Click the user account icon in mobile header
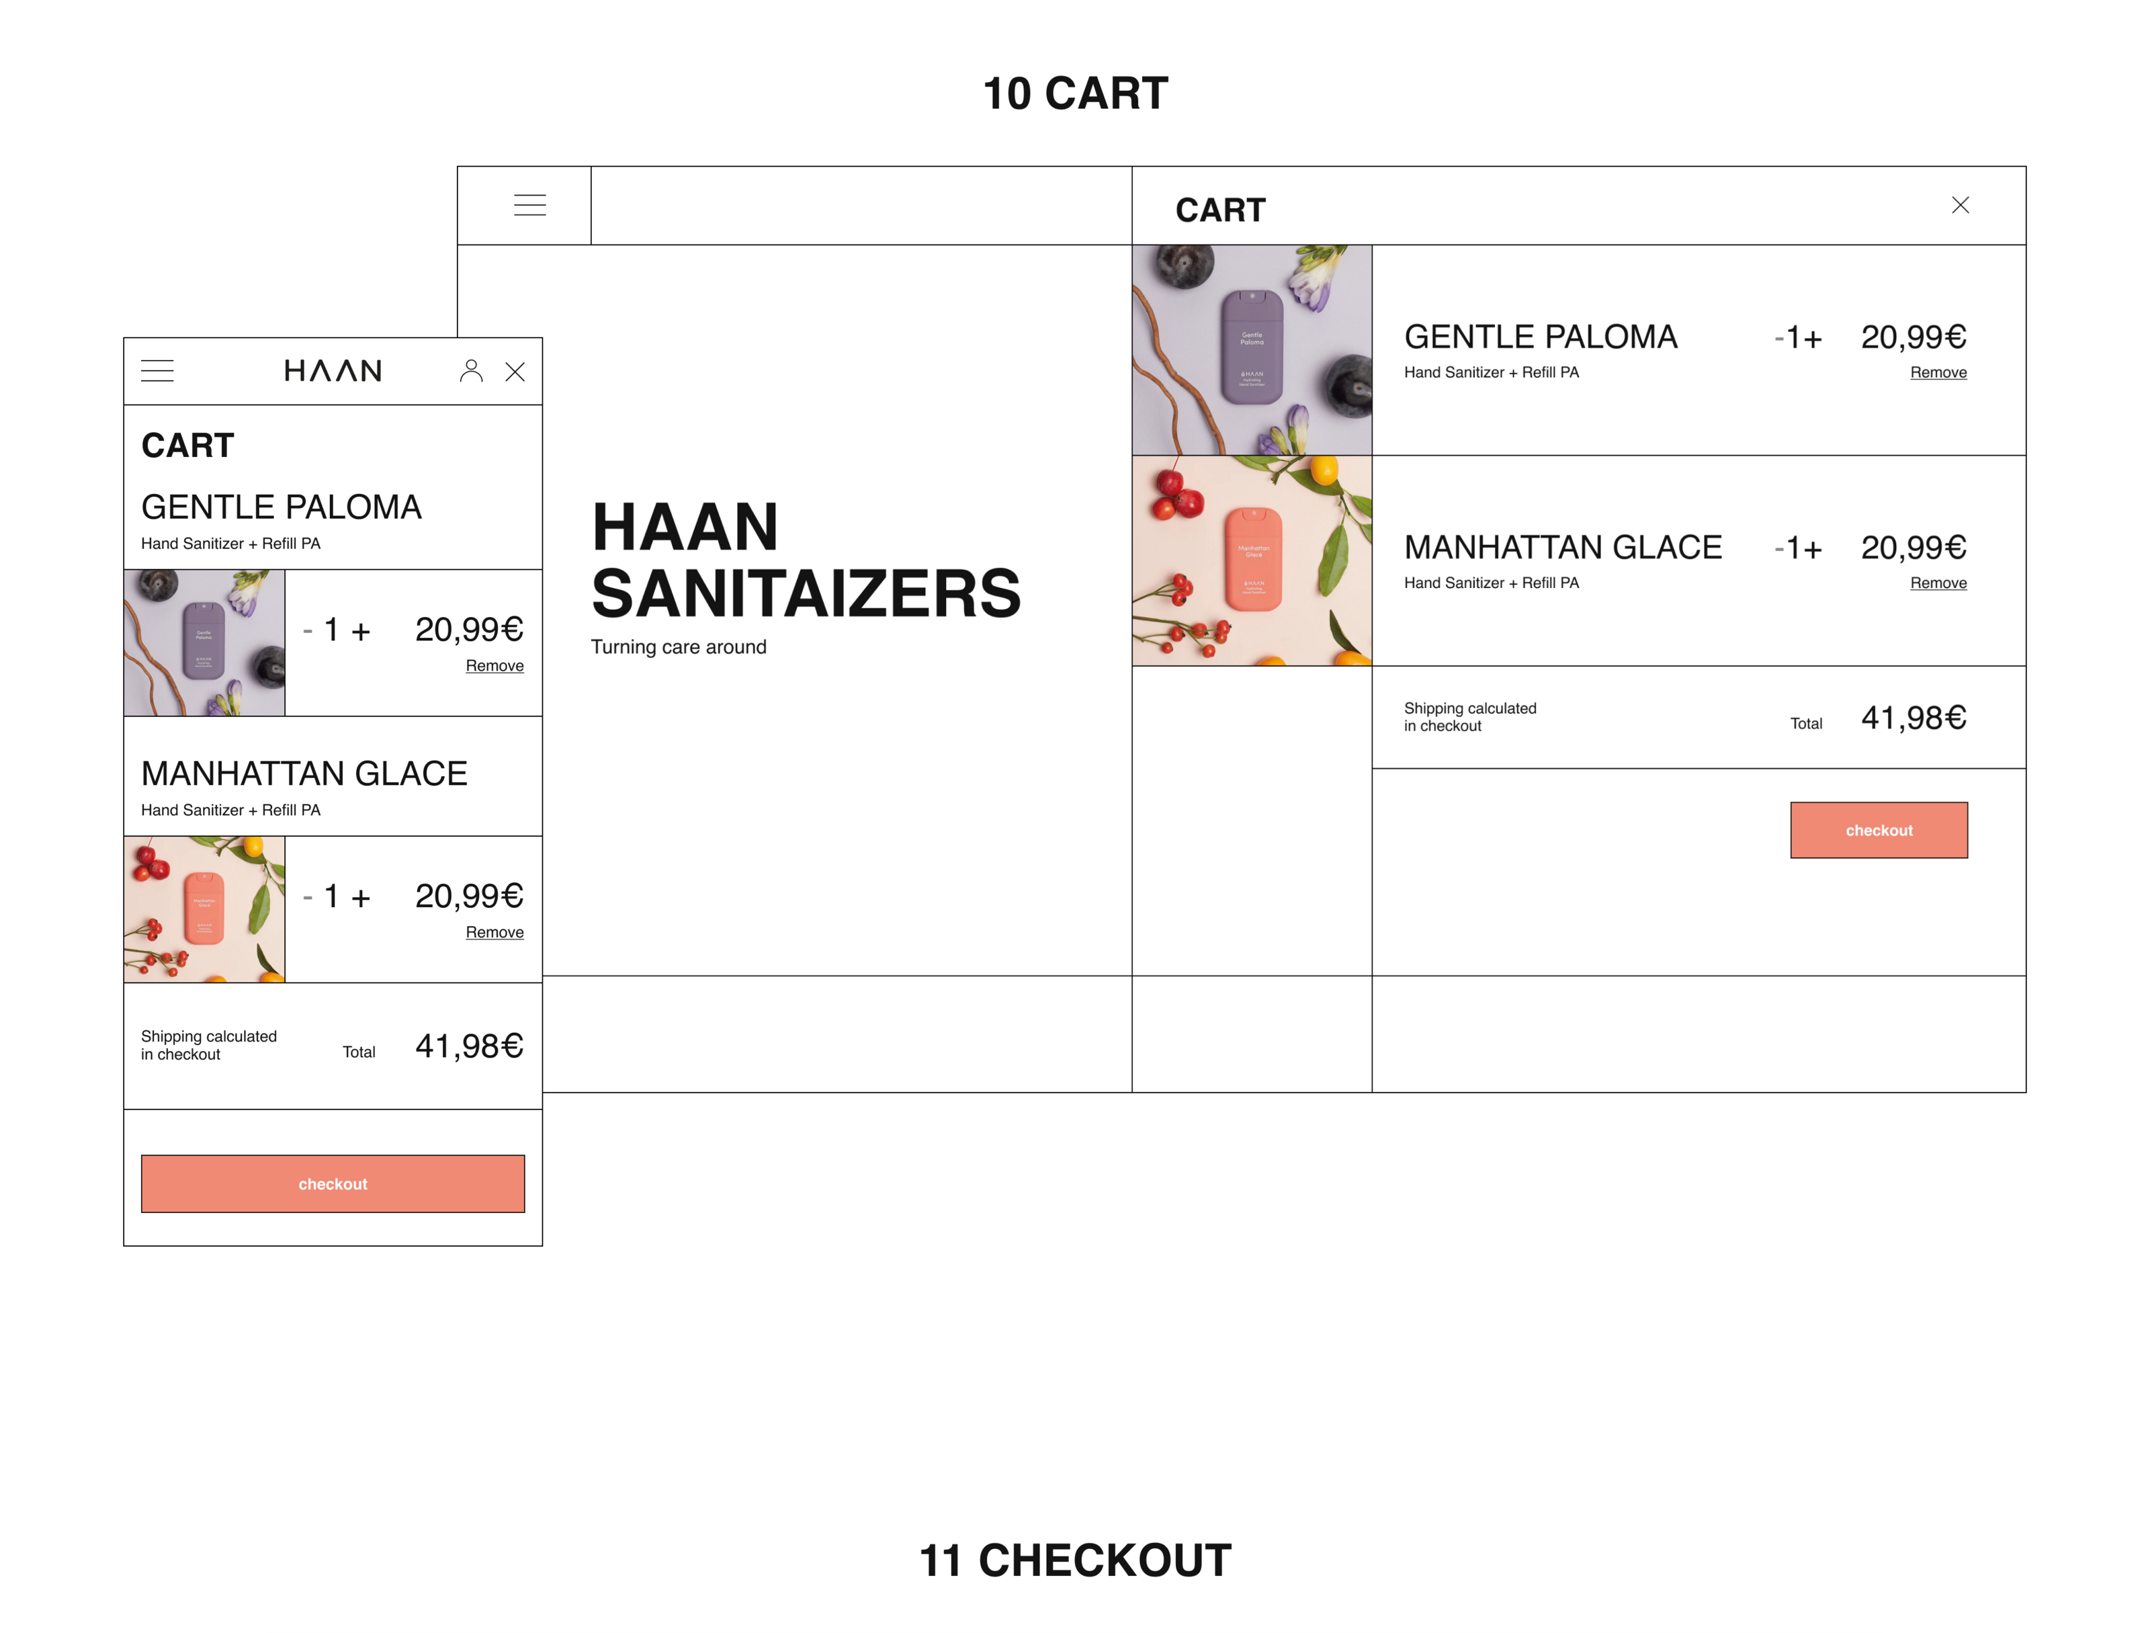The width and height of the screenshot is (2150, 1633). (472, 370)
